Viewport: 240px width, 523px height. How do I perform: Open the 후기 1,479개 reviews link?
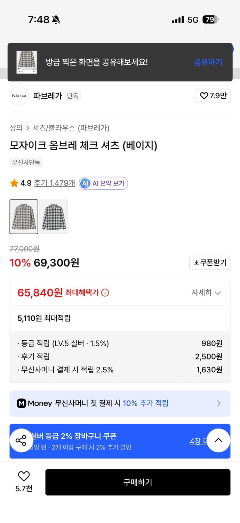coord(54,183)
